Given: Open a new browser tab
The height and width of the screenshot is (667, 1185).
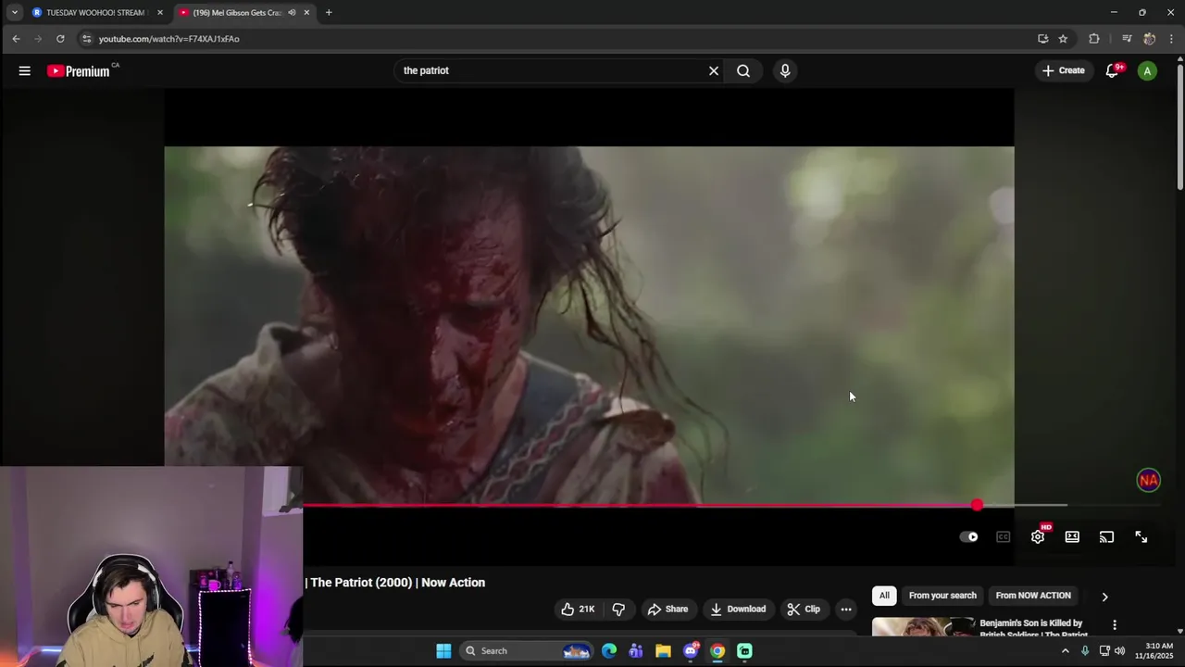Looking at the screenshot, I should click(x=329, y=13).
